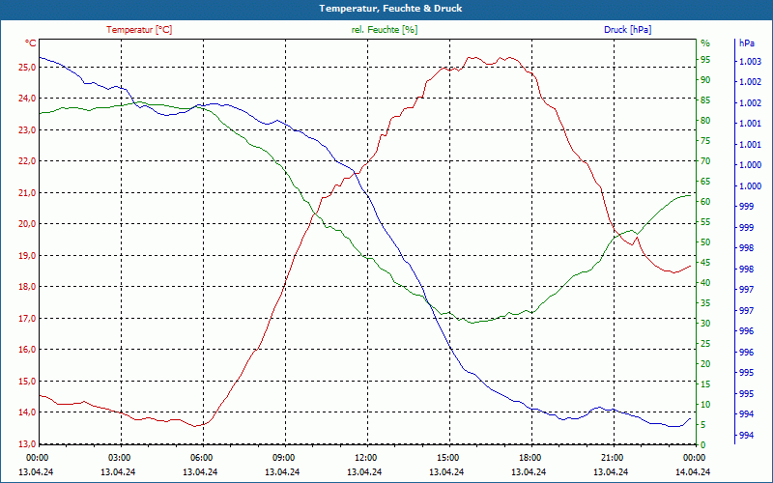Click the 95 tick on humidity axis

(705, 60)
